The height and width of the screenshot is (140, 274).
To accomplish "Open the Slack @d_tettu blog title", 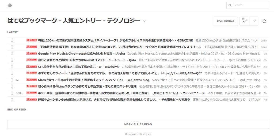I will click(x=93, y=80).
